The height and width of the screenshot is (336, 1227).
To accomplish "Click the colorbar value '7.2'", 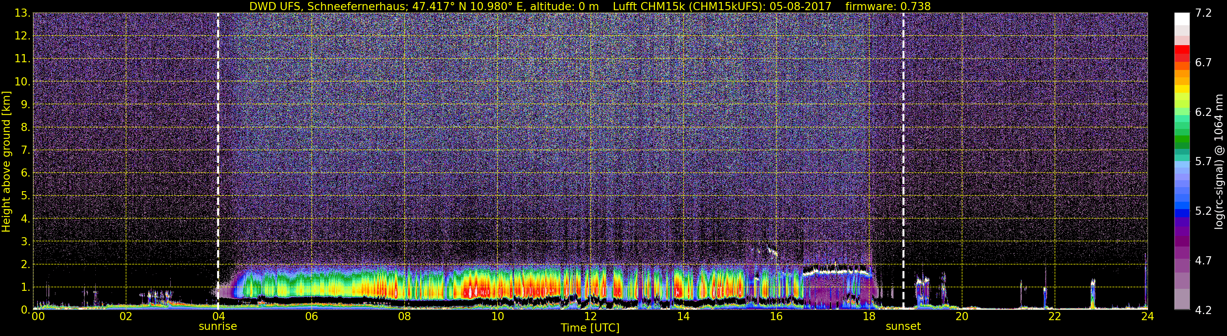I will 1203,13.
